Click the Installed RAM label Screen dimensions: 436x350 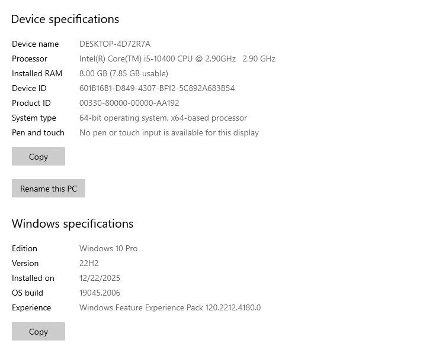click(37, 73)
